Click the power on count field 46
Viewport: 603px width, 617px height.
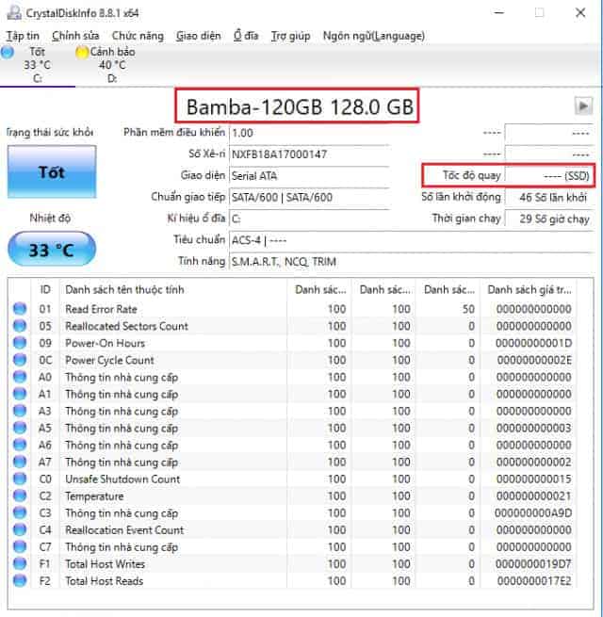coord(548,197)
